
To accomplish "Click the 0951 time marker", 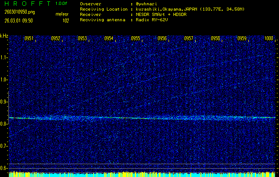I will click(x=29, y=38).
